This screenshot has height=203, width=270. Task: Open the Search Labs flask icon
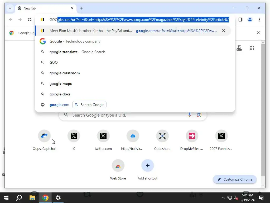click(x=239, y=48)
